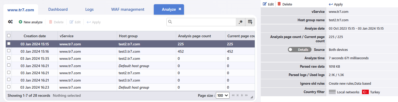Check the 03 Jan 2024 15:35 row
This screenshot has height=102, width=398.
click(x=9, y=58)
